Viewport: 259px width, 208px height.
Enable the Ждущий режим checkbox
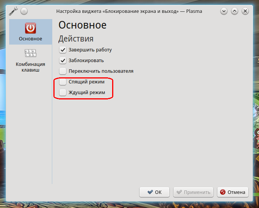pyautogui.click(x=63, y=92)
